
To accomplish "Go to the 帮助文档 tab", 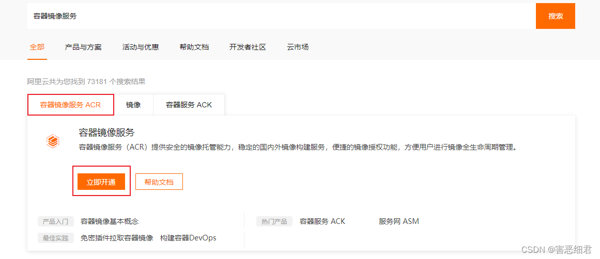I will (194, 47).
